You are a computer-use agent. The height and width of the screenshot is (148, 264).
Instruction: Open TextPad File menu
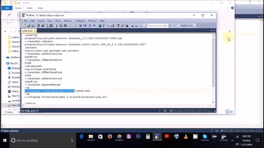(26, 21)
